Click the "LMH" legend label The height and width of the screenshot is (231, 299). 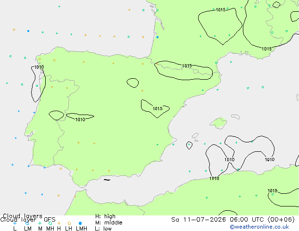coord(82,229)
